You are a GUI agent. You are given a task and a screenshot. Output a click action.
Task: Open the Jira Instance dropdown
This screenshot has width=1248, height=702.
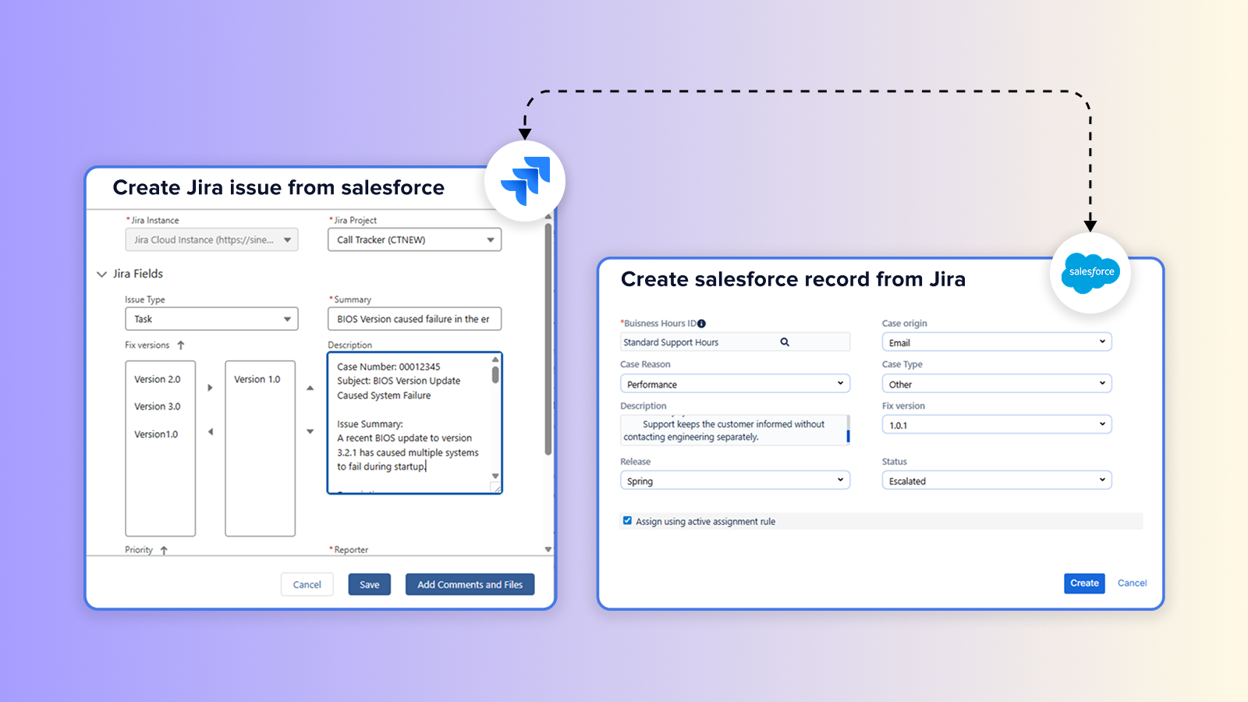[211, 239]
